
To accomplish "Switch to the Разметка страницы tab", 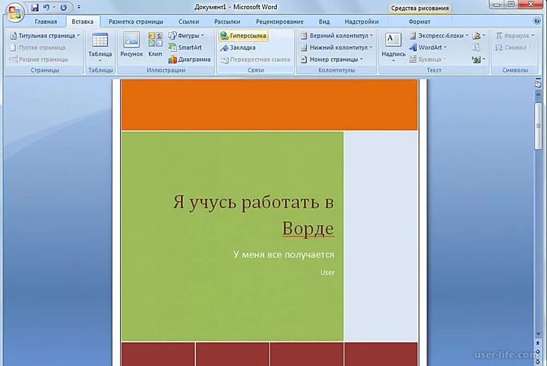I will click(x=136, y=22).
